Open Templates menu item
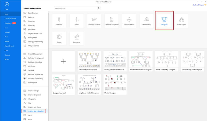The image size is (207, 121). point(8,23)
